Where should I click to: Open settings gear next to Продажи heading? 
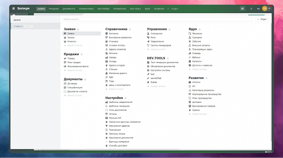81,54
